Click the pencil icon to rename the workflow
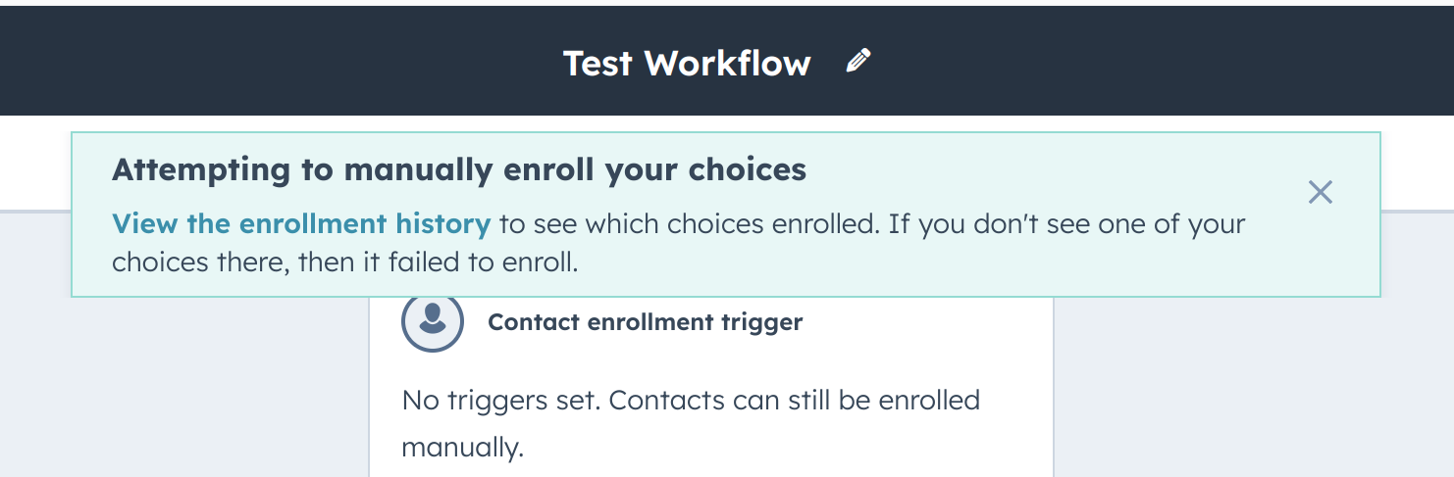 point(858,62)
